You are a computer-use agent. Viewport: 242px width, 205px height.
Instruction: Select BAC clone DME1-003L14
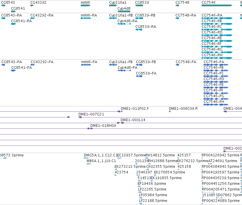pyautogui.click(x=133, y=120)
